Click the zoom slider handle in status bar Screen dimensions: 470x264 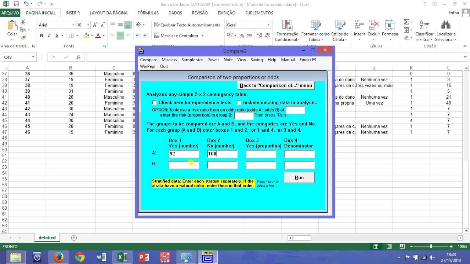(x=431, y=247)
